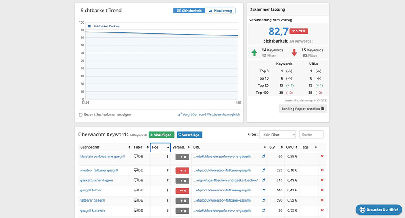
Task: Enable Gesamt Suchvolumen anzeigen checkbox
Action: click(81, 114)
